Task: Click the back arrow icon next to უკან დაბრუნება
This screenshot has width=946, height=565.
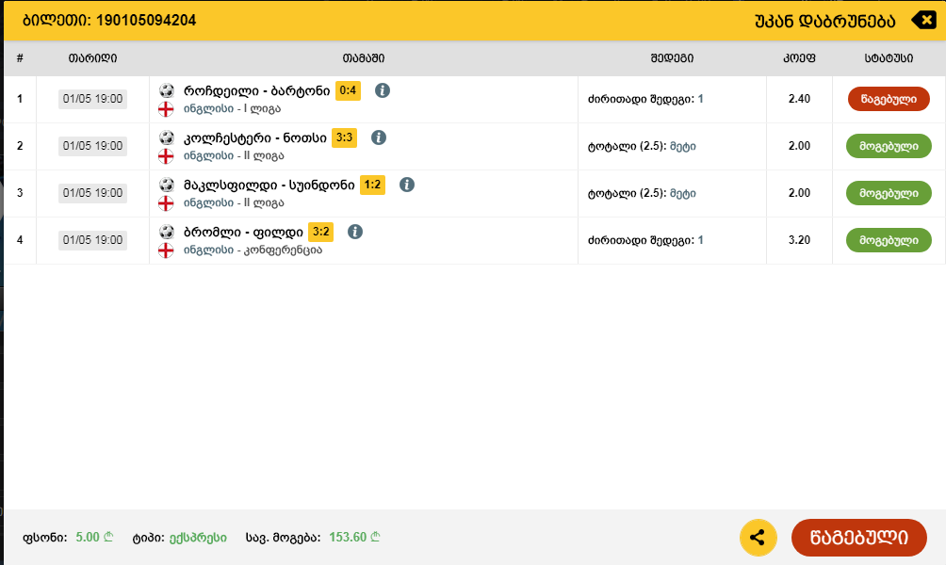Action: click(923, 21)
